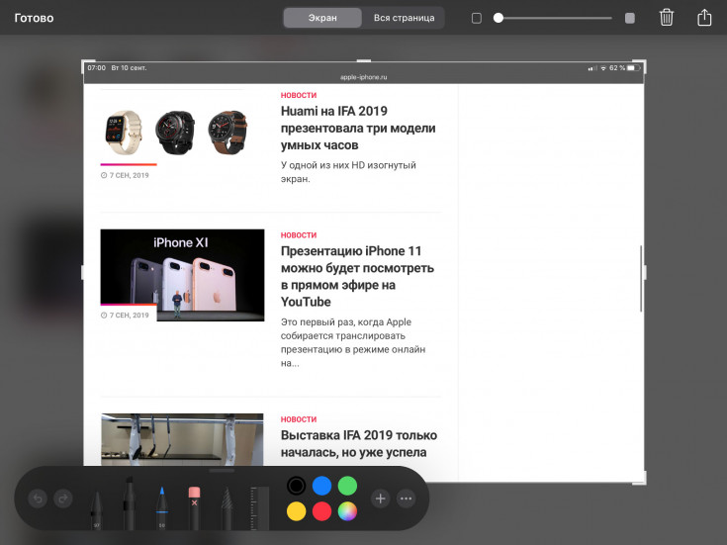Click the filled square opacity maximum icon
Image resolution: width=727 pixels, height=545 pixels.
click(630, 18)
